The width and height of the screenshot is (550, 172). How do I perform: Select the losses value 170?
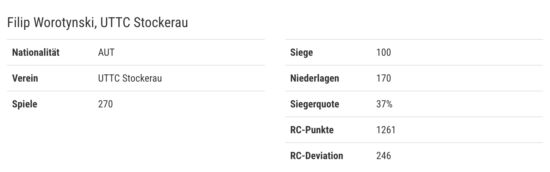pyautogui.click(x=384, y=78)
